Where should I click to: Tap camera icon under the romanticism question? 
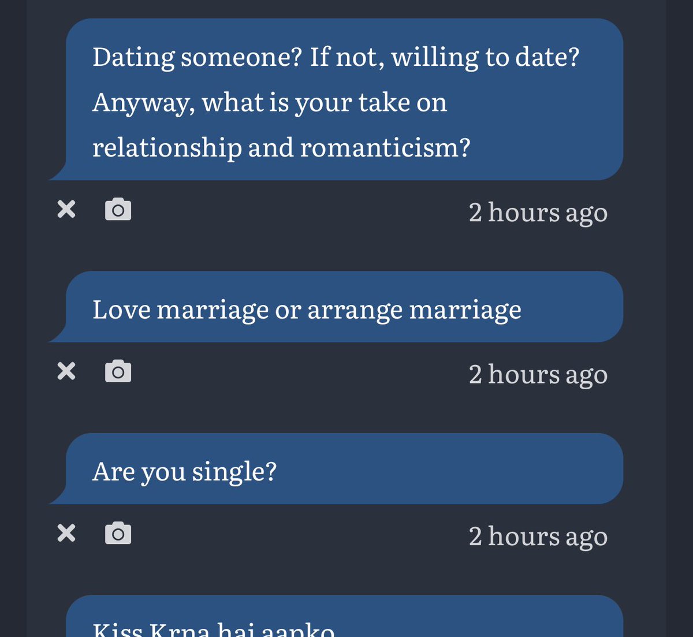(x=118, y=210)
